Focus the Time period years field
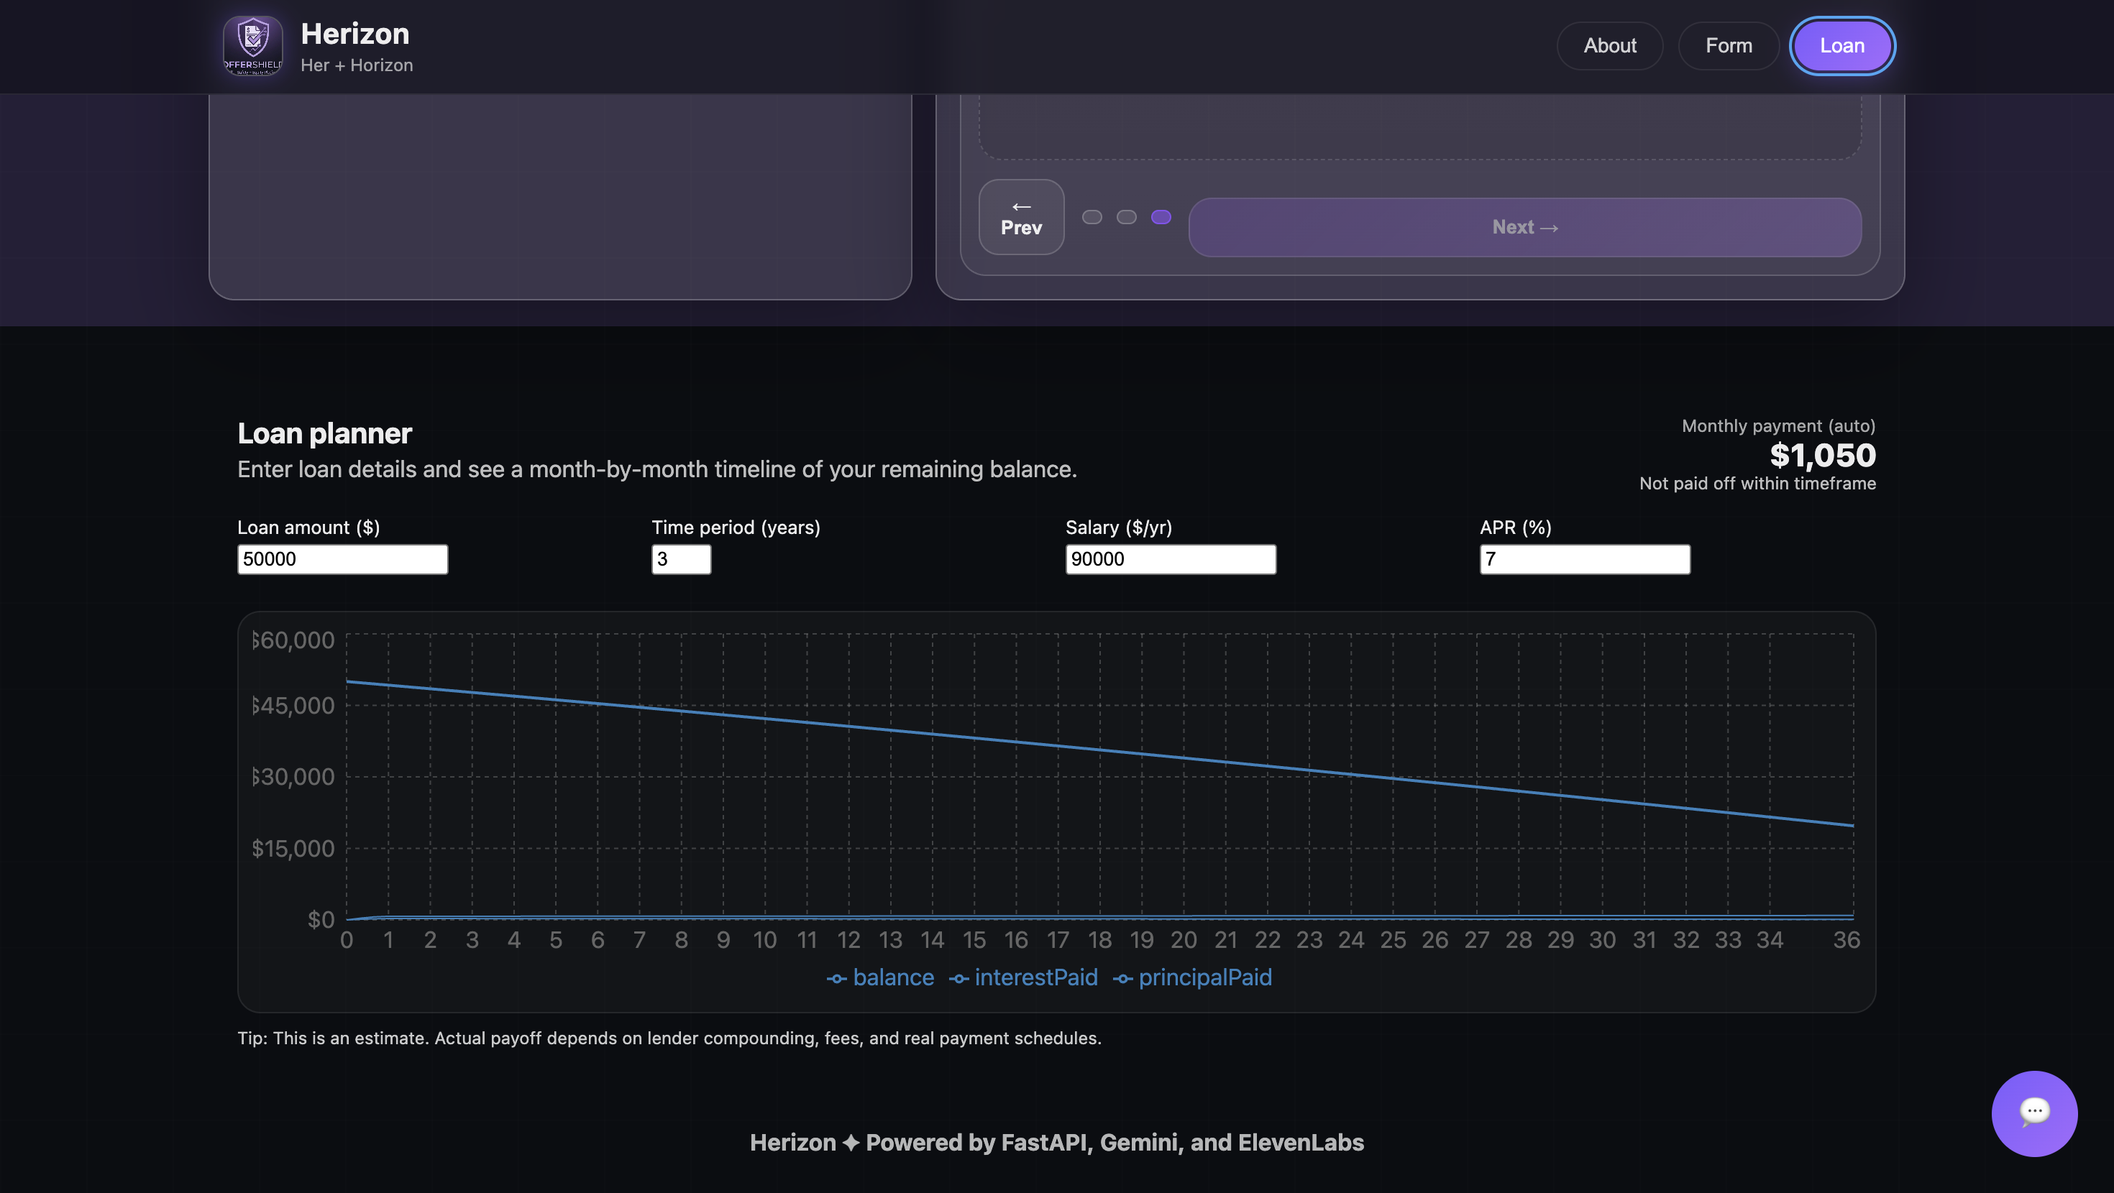2114x1193 pixels. point(680,558)
